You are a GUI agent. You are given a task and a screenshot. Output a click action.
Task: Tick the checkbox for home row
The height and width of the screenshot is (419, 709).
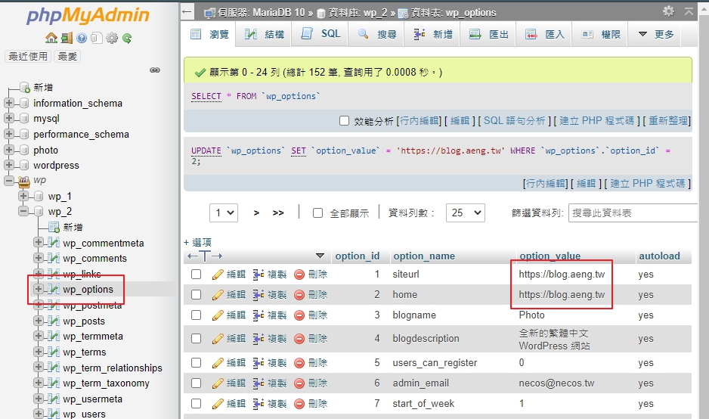coord(196,294)
